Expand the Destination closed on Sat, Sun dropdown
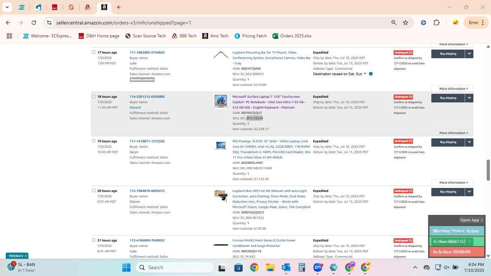This screenshot has width=491, height=276. [x=339, y=74]
